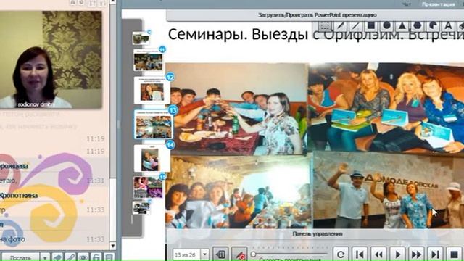This screenshot has width=464, height=261.
Task: Select the filled circle shape tool
Action: [x=386, y=26]
